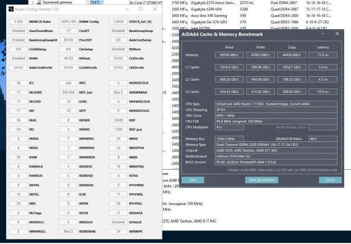Click the CPU Multiplier field 41x

tap(229, 127)
